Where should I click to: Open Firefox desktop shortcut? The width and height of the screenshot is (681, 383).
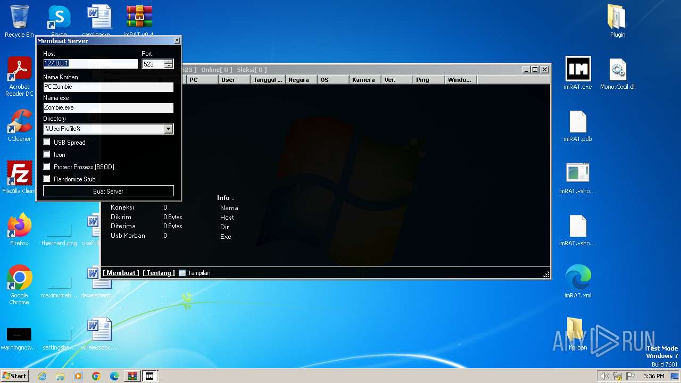19,230
